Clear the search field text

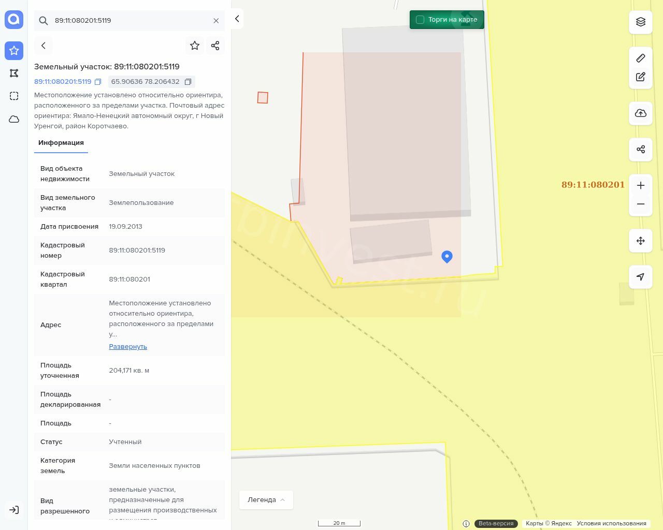[x=216, y=21]
